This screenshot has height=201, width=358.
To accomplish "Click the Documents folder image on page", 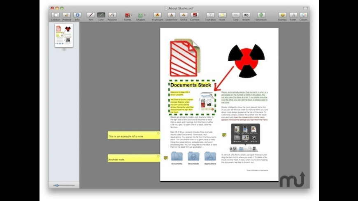I will [x=177, y=156].
